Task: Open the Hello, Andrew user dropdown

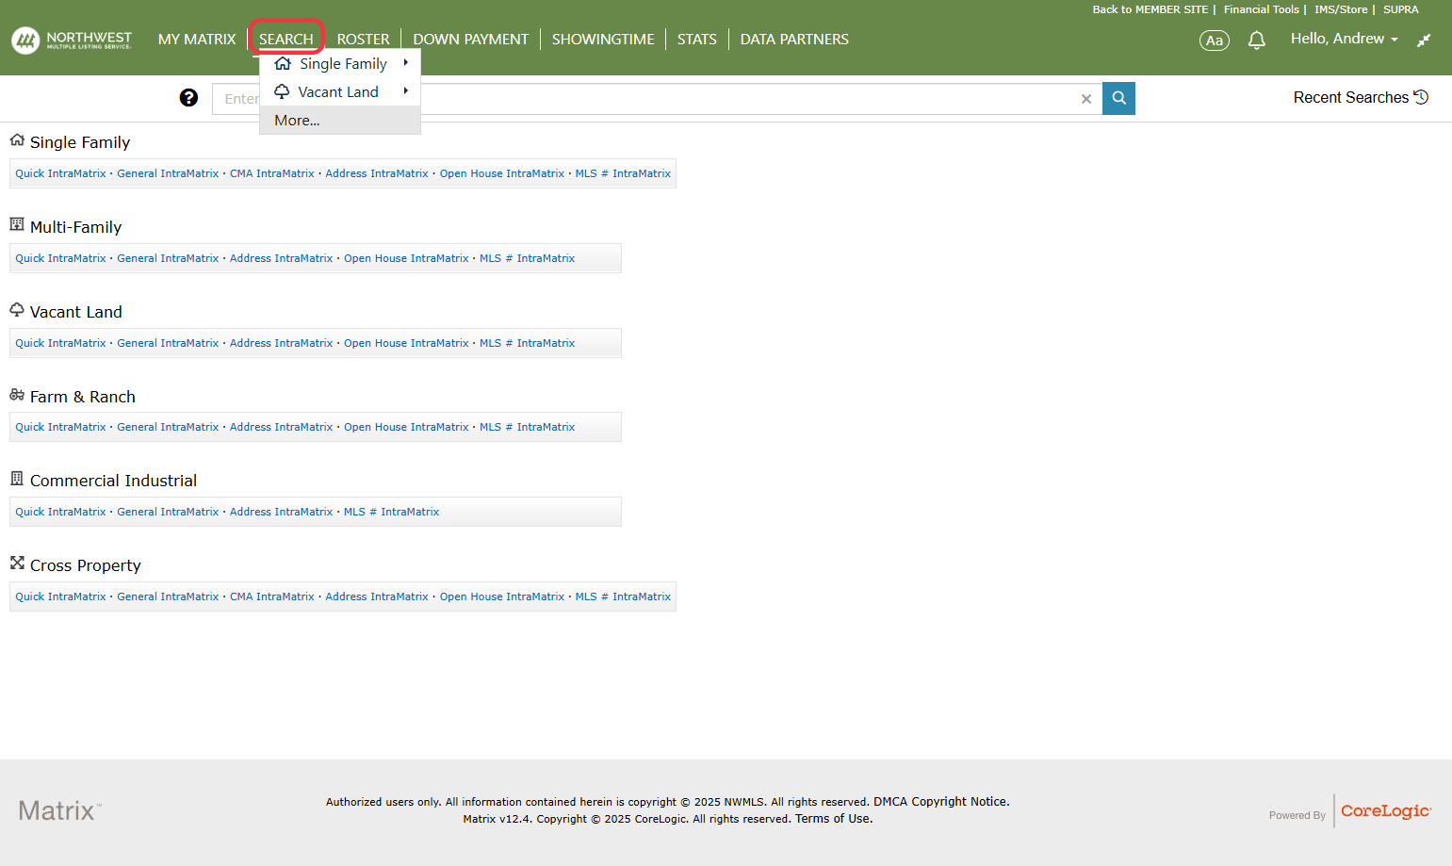Action: click(x=1345, y=39)
